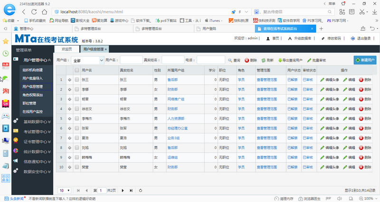The height and width of the screenshot is (202, 380).
Task: Reload the page with refresh icon
Action: point(34,11)
